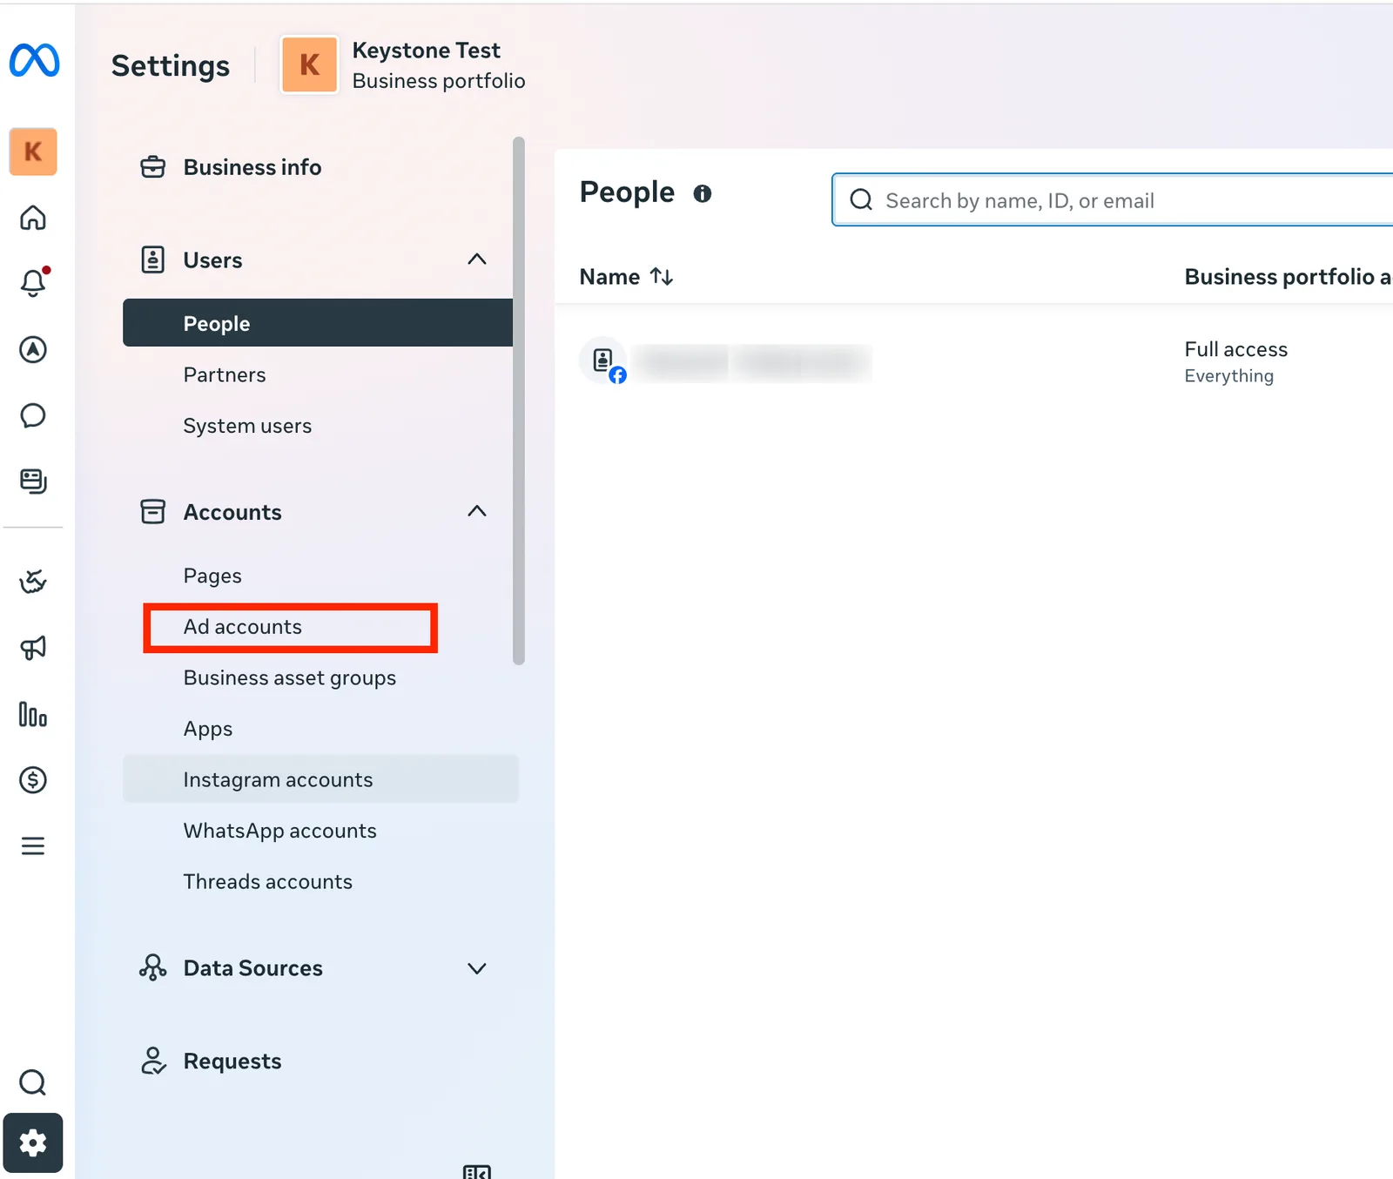Open Partners page
Screen dimensions: 1393x1179
[x=225, y=374]
